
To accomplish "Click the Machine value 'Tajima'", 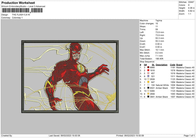I will pyautogui.click(x=159, y=21).
